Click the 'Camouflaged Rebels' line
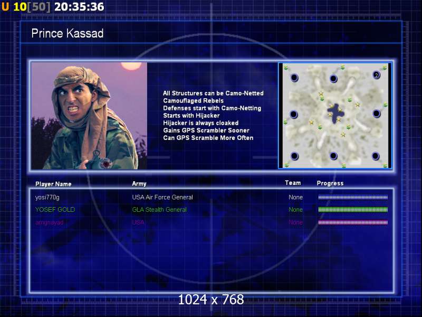The image size is (422, 317). click(193, 101)
